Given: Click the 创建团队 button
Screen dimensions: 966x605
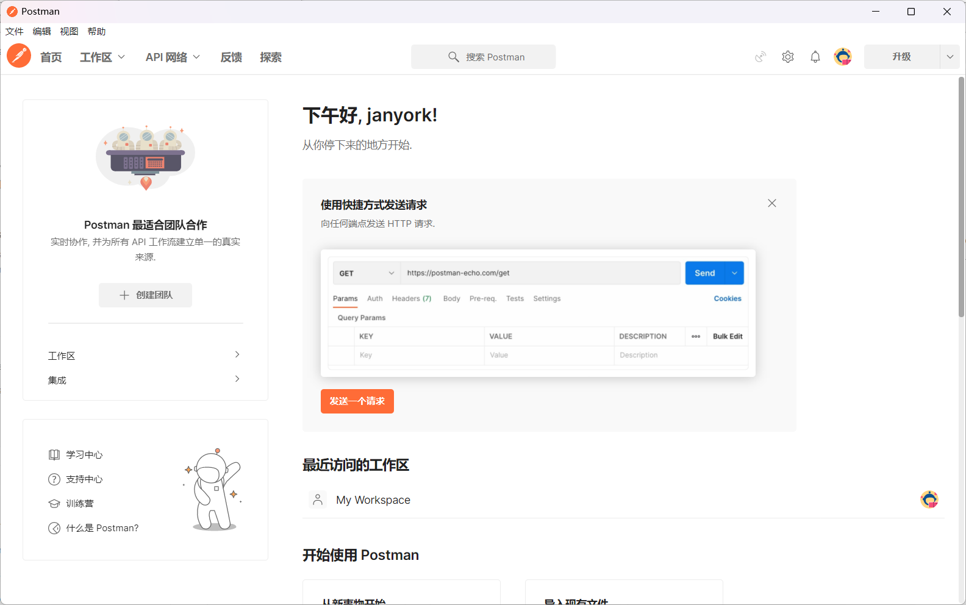Looking at the screenshot, I should (x=145, y=295).
